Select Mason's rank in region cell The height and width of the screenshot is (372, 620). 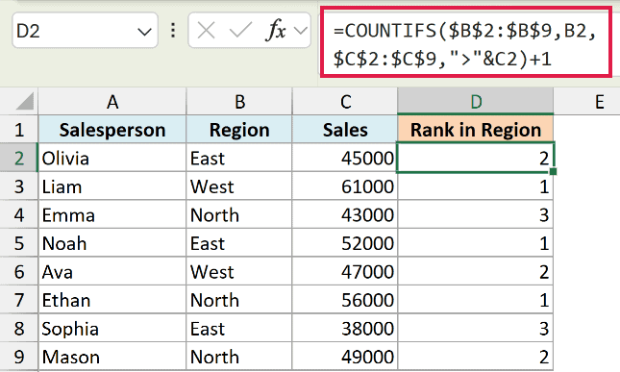click(x=476, y=357)
